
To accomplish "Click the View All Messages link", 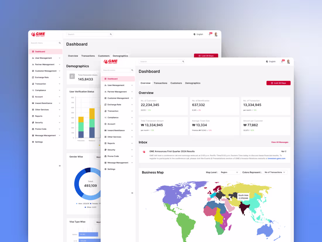I will point(280,142).
